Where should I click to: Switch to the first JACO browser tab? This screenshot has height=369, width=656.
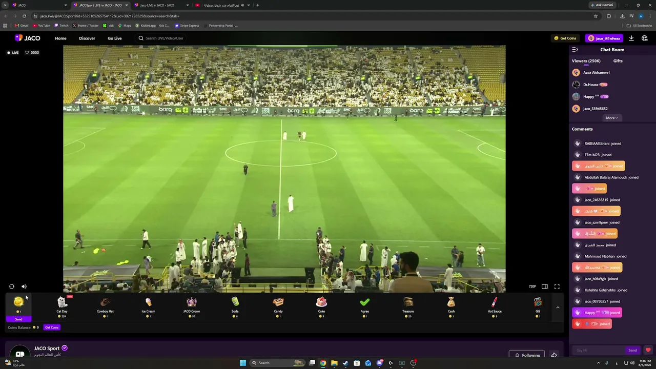coord(39,5)
